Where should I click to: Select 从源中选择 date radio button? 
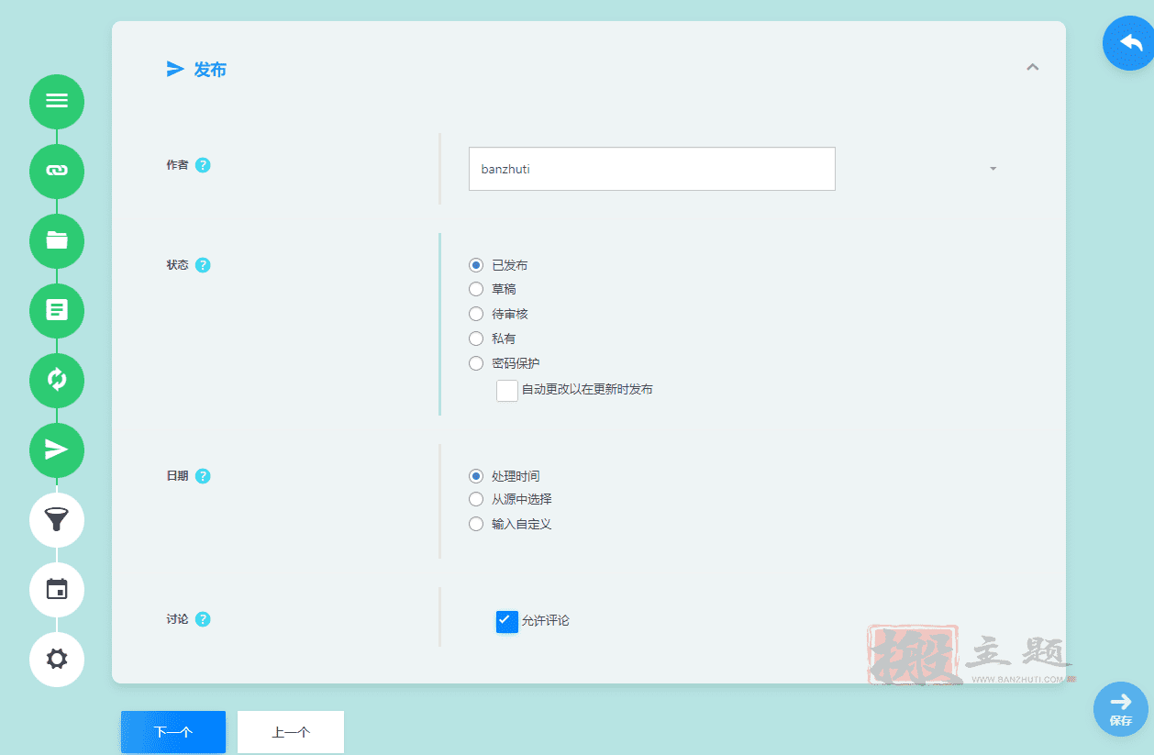point(476,499)
